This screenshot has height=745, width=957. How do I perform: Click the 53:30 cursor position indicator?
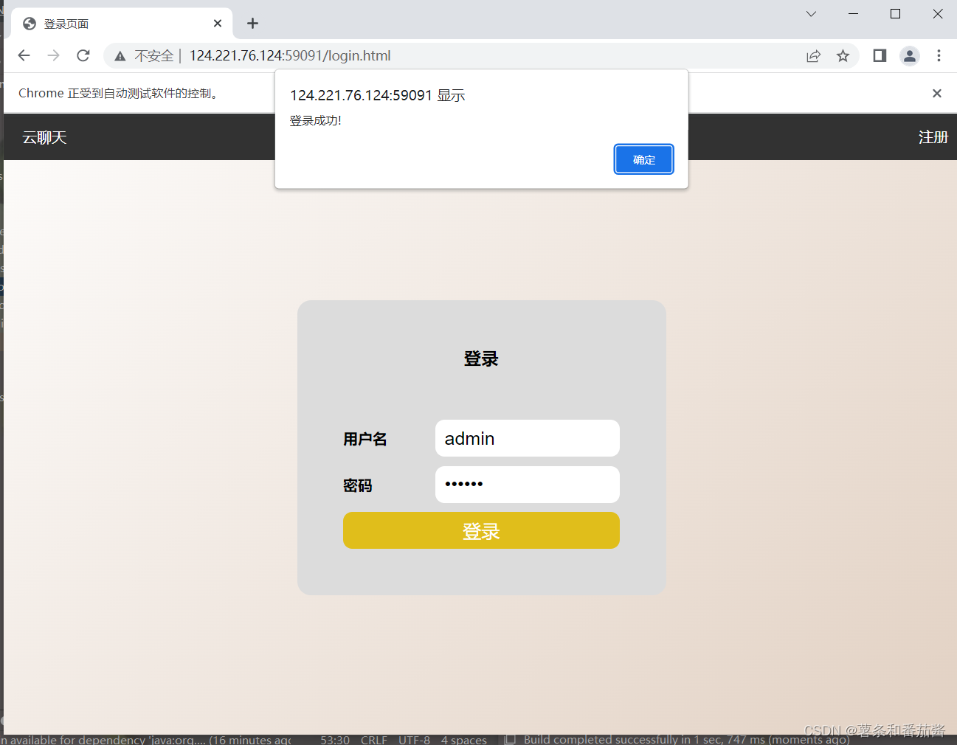[335, 739]
